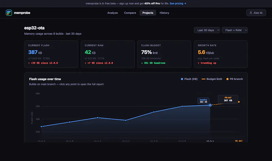Screen dimensions: 272x161
Task: Switch to the Analyze tab
Action: [x=113, y=13]
